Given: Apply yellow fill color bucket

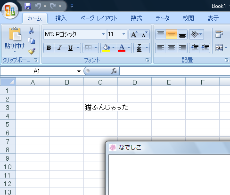Looking at the screenshot, I should pos(106,48).
